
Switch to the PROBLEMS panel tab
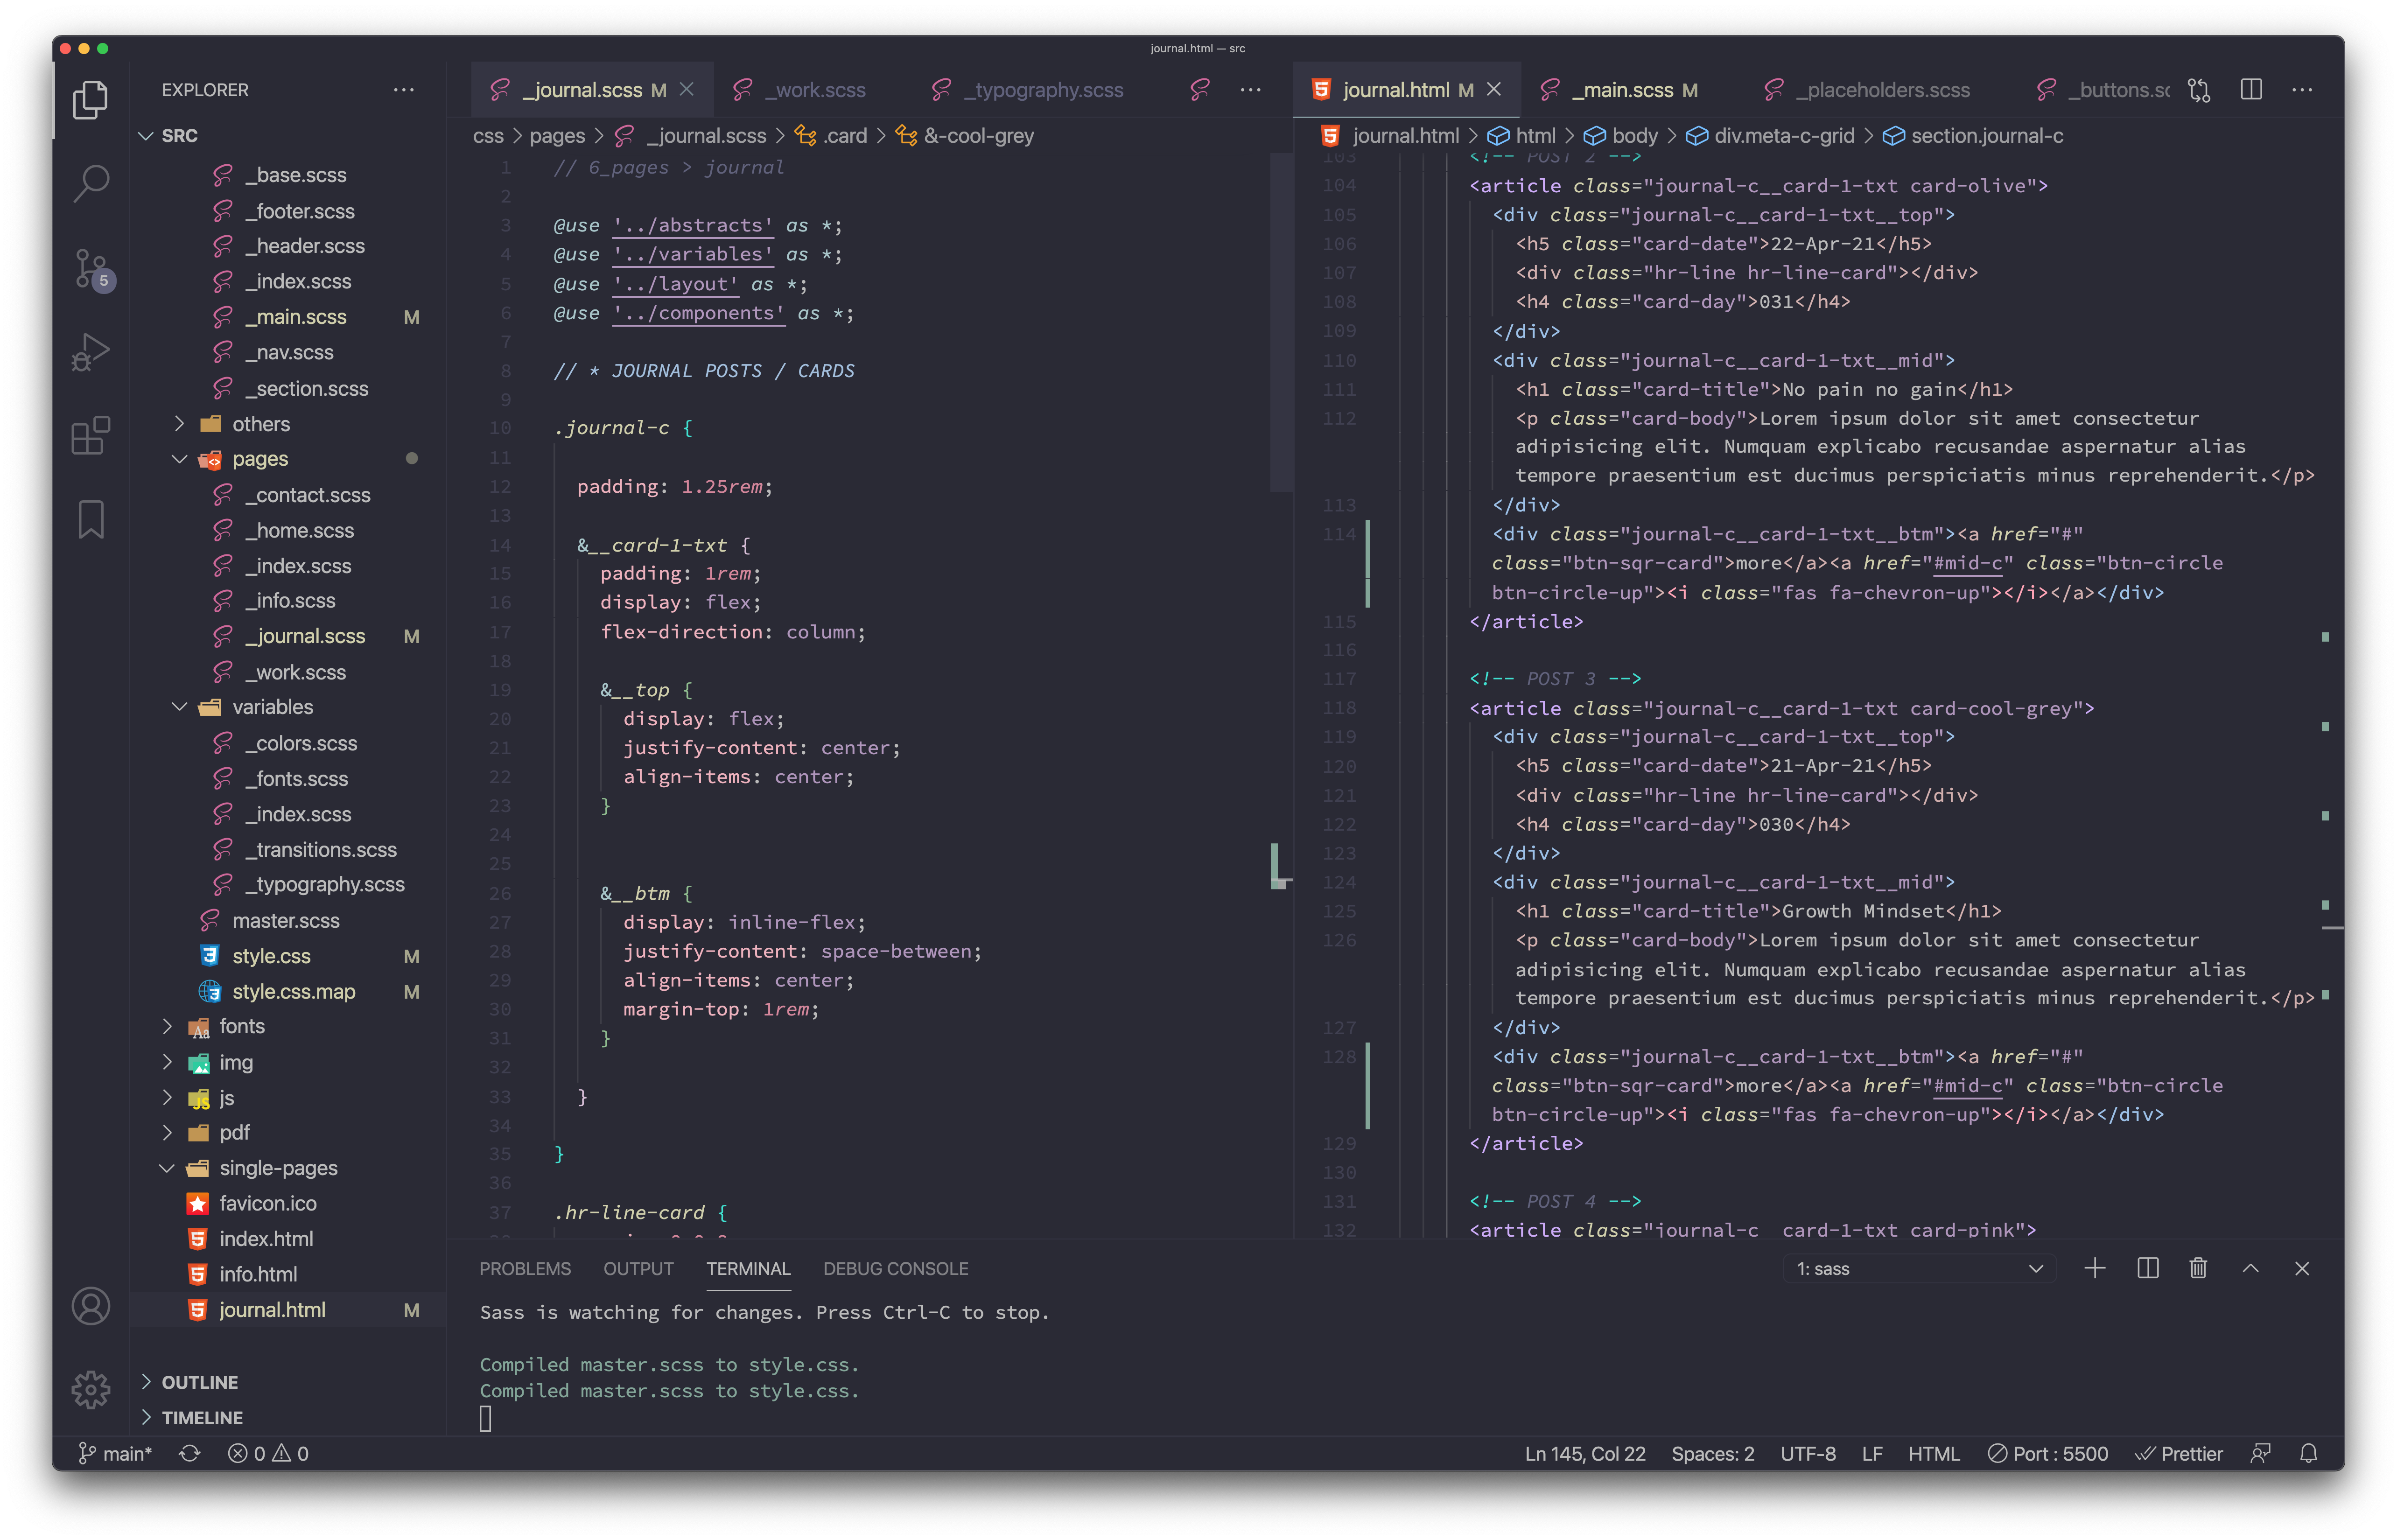tap(525, 1268)
